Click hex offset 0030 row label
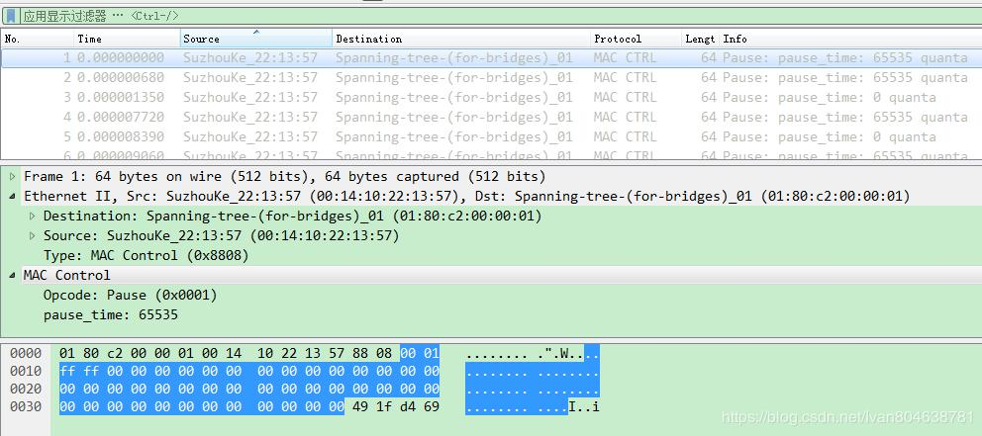This screenshot has width=982, height=436. coord(25,406)
